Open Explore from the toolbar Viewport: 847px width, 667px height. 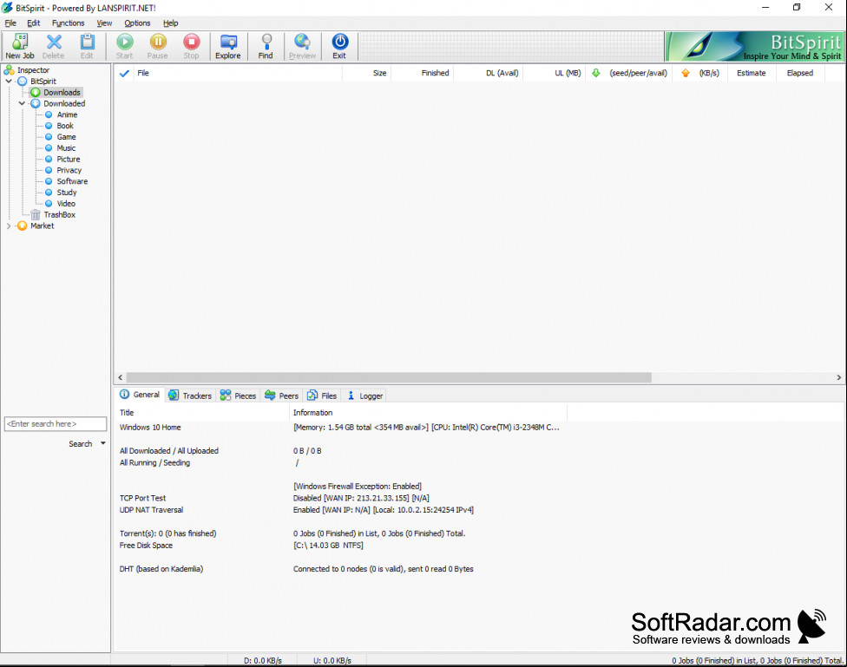228,43
